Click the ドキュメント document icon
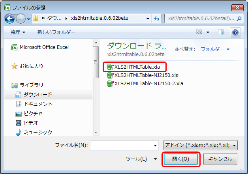The image size is (248, 174). click(x=19, y=104)
